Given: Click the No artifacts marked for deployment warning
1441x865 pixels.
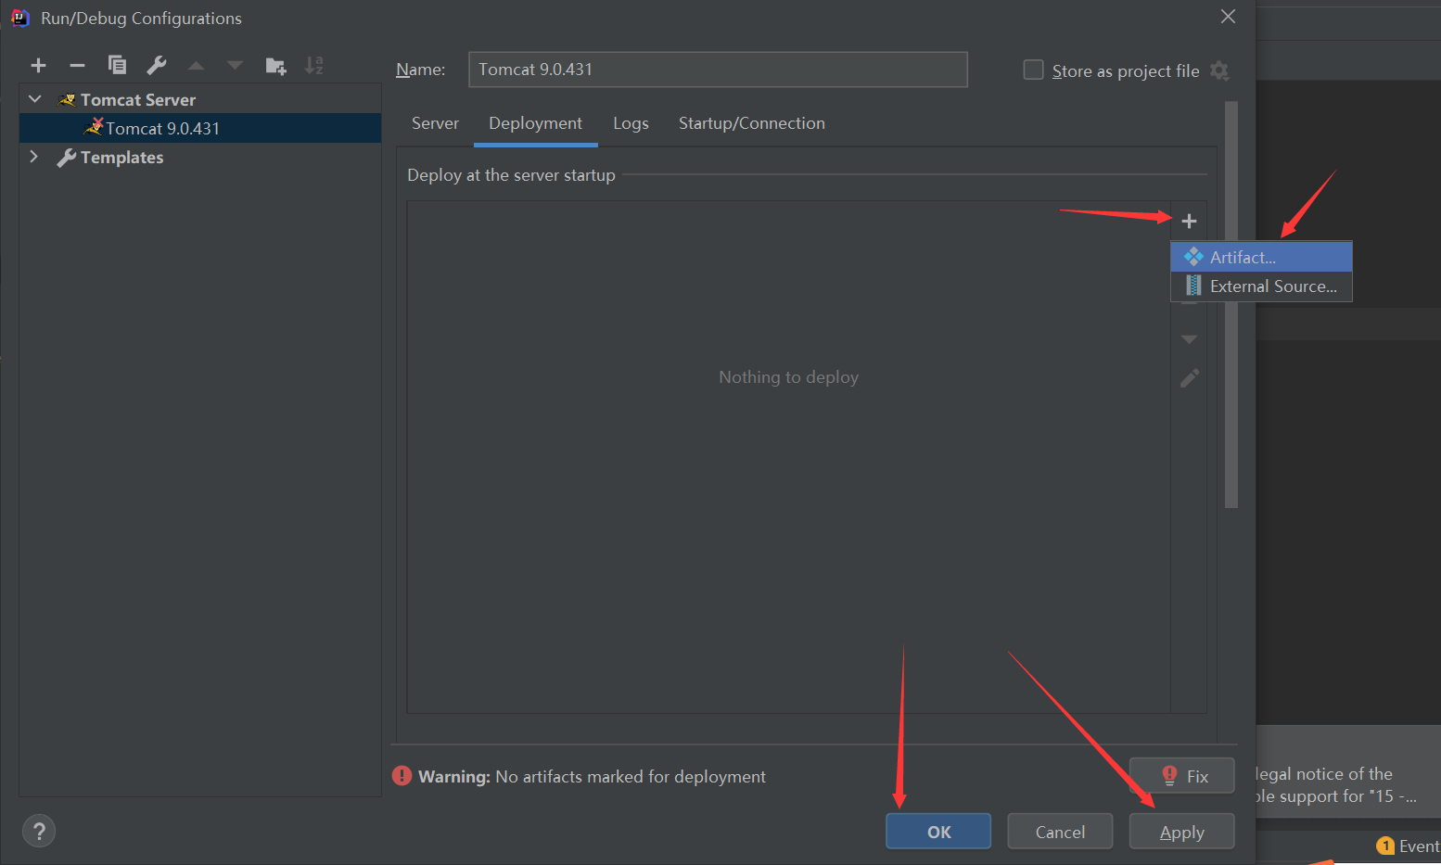Looking at the screenshot, I should pos(631,777).
